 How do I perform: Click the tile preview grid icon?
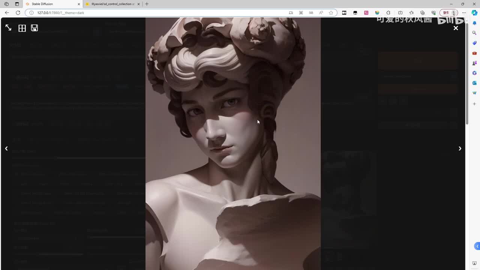[22, 28]
